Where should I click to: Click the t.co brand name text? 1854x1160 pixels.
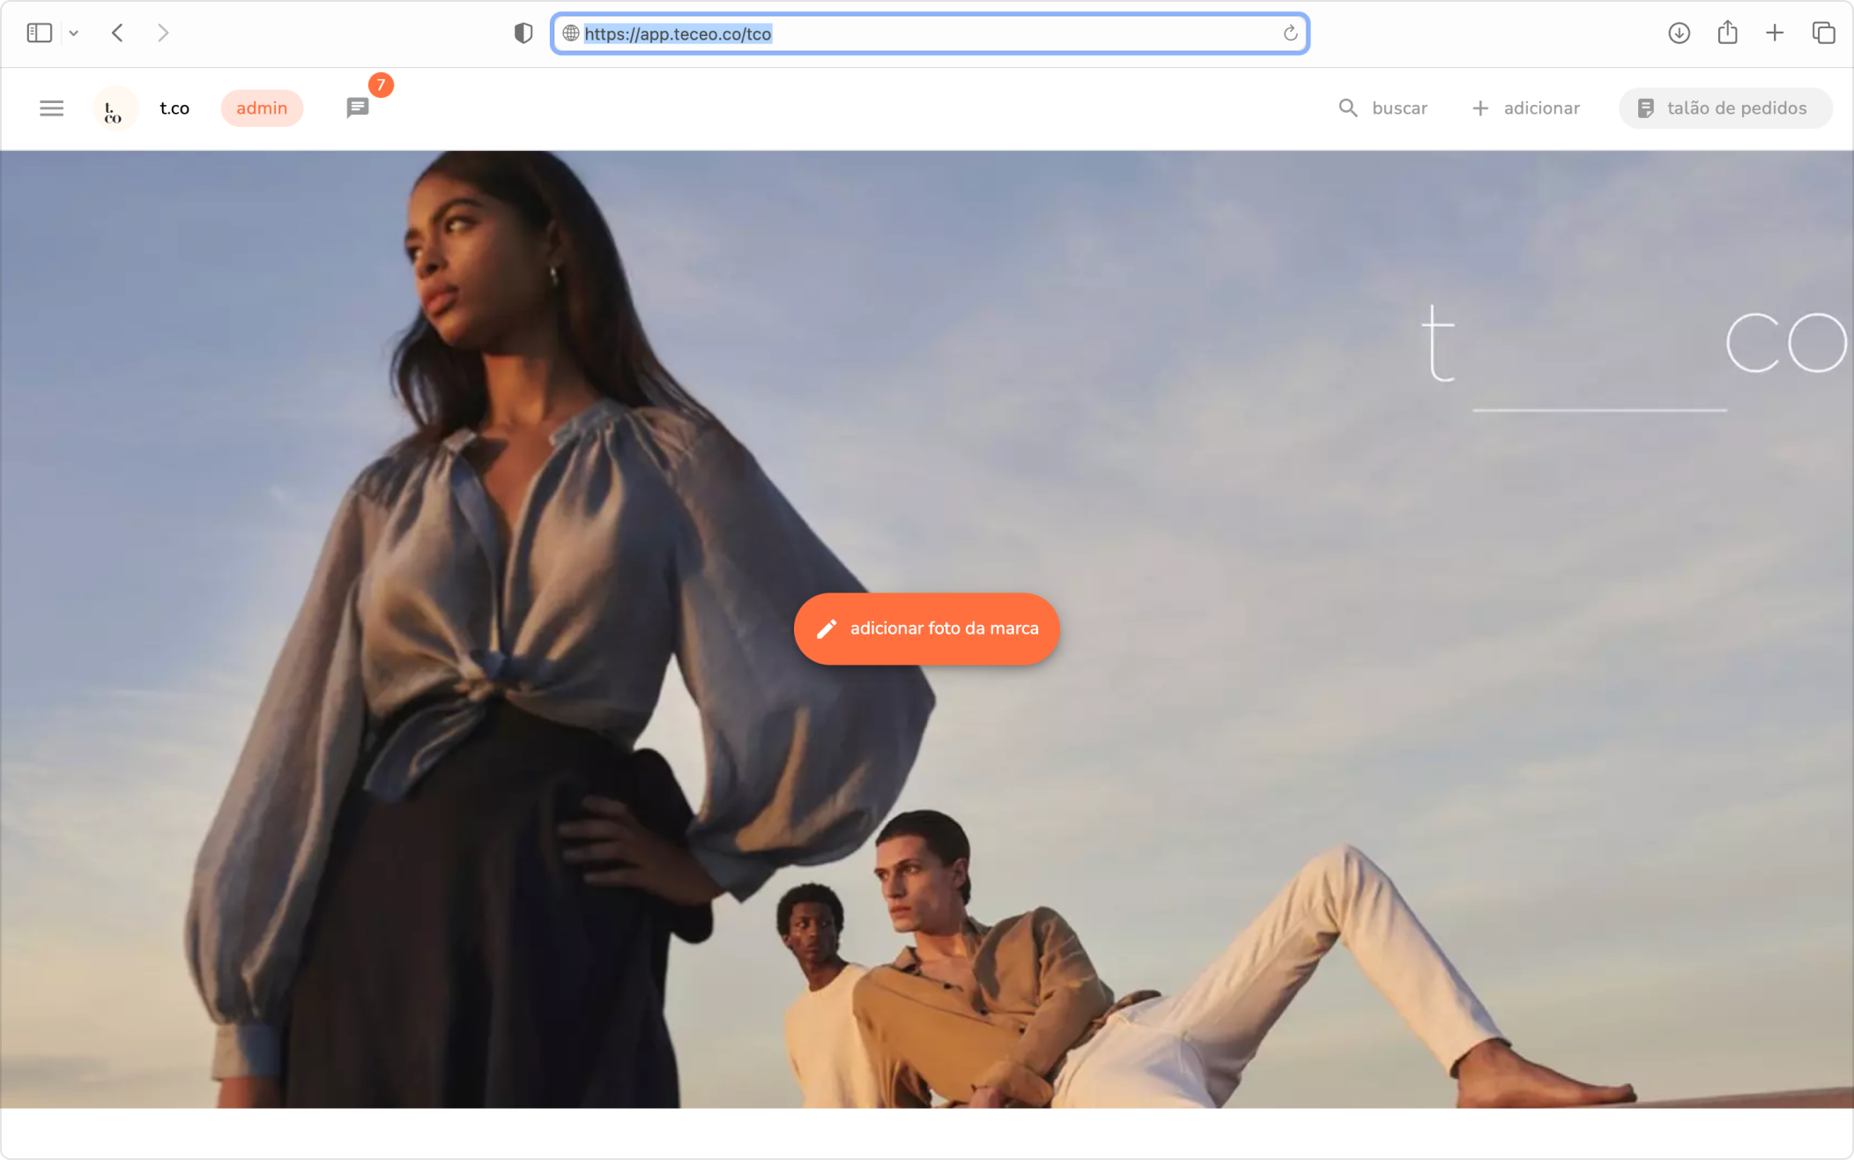coord(174,108)
